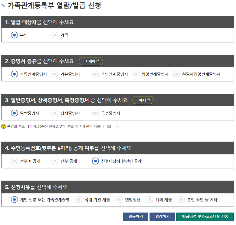This screenshot has height=225, width=236.
Task: Select 전부 공개 for resident number
Action: [x=55, y=161]
